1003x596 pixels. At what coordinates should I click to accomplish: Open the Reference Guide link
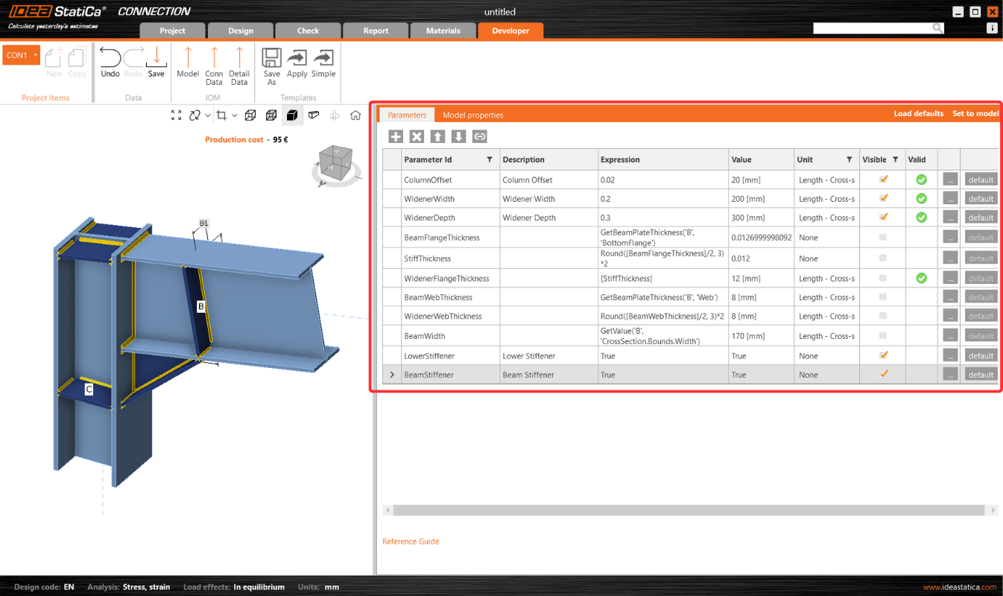coord(411,542)
